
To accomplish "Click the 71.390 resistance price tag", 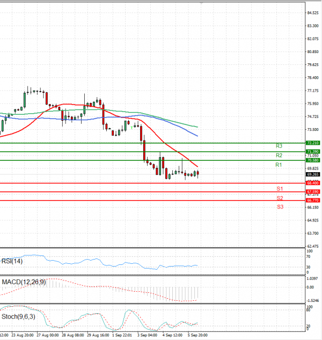I will click(x=313, y=152).
